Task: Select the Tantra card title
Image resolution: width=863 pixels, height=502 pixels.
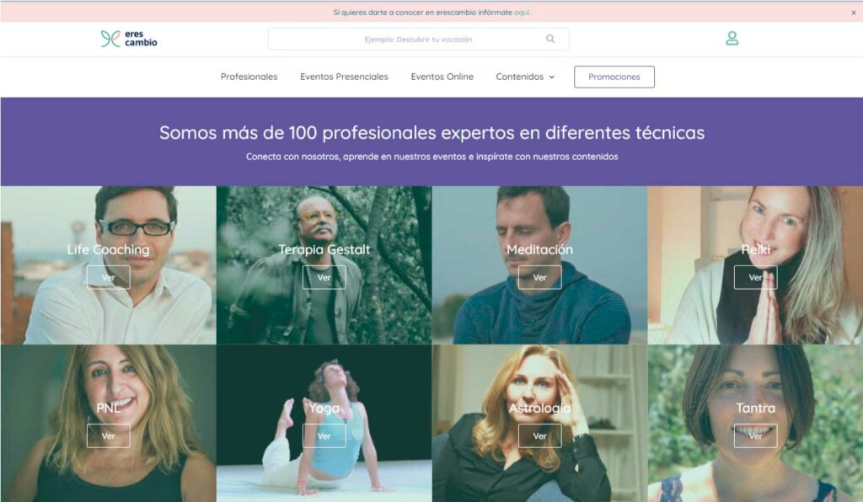Action: pos(756,408)
